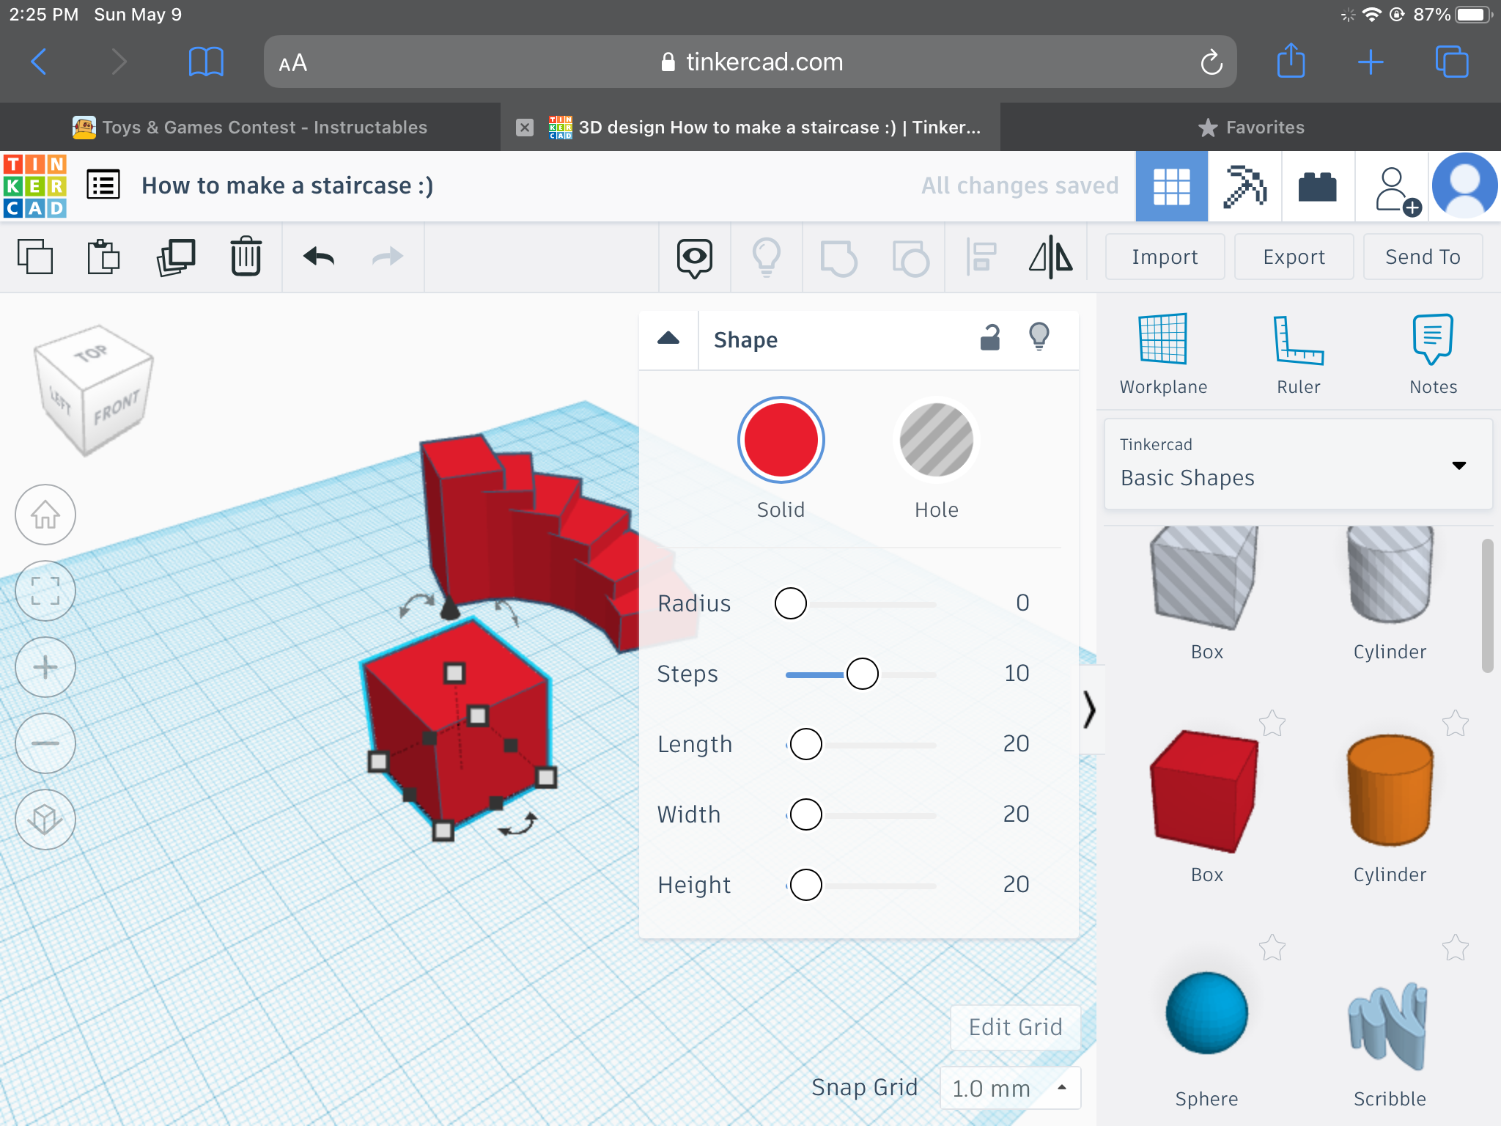Click the Import button
Viewport: 1501px width, 1126px height.
tap(1165, 257)
